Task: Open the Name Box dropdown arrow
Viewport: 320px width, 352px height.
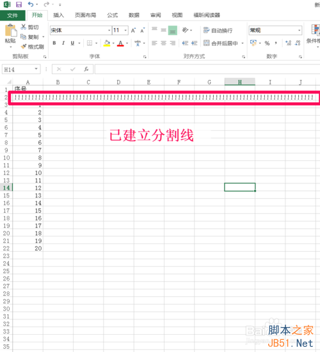Action: 36,69
